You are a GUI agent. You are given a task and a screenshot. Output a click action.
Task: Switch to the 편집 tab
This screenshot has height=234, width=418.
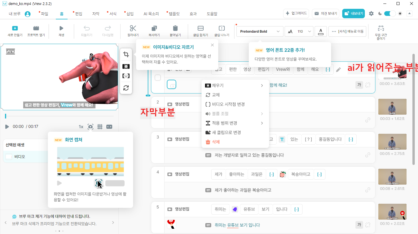pyautogui.click(x=78, y=14)
